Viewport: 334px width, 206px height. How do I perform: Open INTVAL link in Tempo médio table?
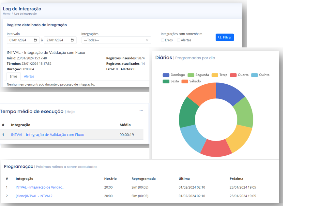click(x=48, y=135)
